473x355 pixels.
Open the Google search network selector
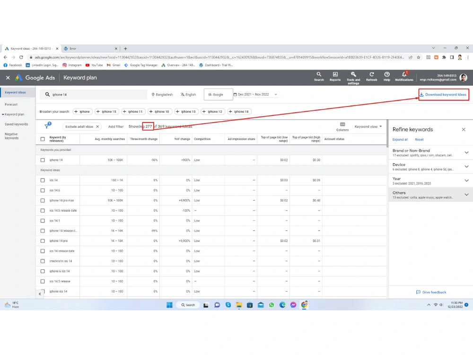(x=219, y=95)
